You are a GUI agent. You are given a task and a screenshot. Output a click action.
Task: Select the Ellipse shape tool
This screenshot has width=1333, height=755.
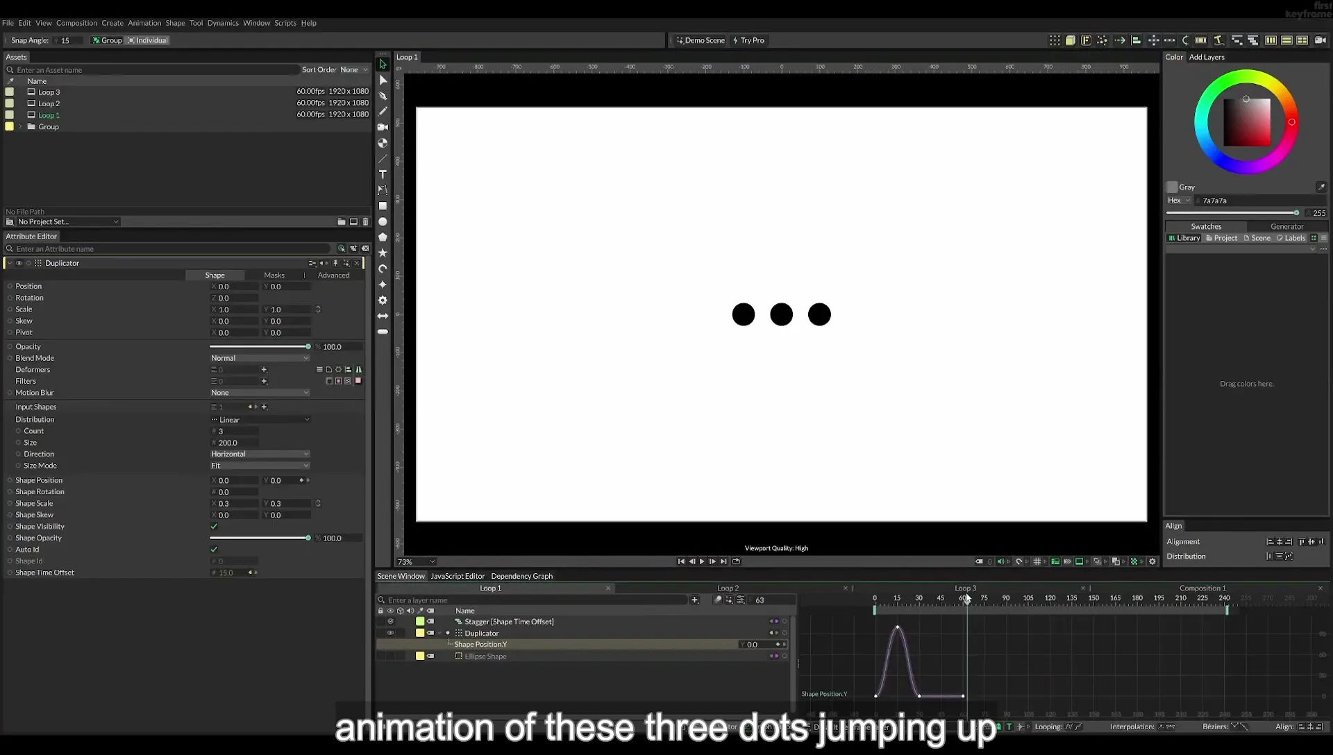tap(383, 222)
